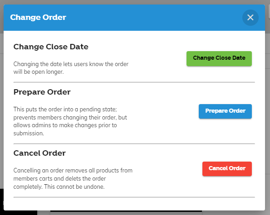Click the Change Order dialog title
This screenshot has height=215, width=270.
pyautogui.click(x=38, y=17)
